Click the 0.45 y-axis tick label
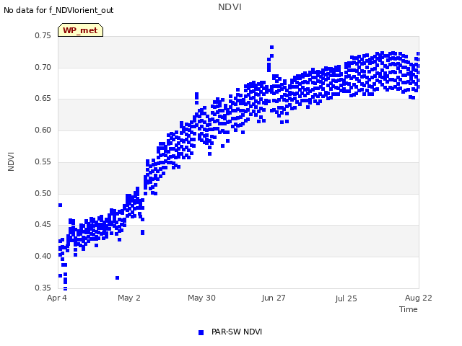This screenshot has height=346, width=462. (43, 224)
